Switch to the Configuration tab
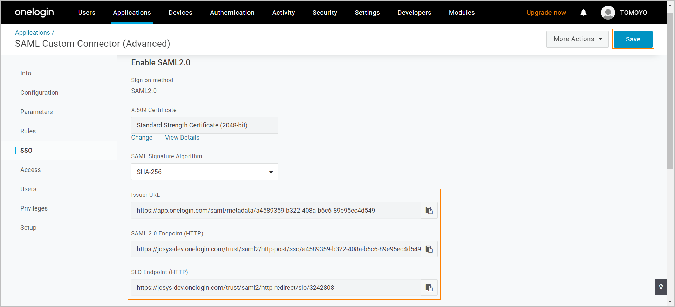675x307 pixels. [x=39, y=93]
